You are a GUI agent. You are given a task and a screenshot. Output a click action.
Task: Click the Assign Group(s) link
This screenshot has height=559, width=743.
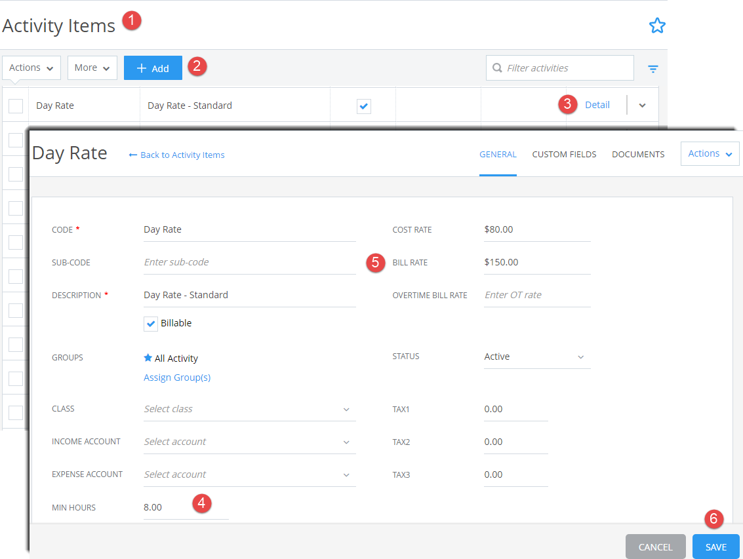pos(177,377)
